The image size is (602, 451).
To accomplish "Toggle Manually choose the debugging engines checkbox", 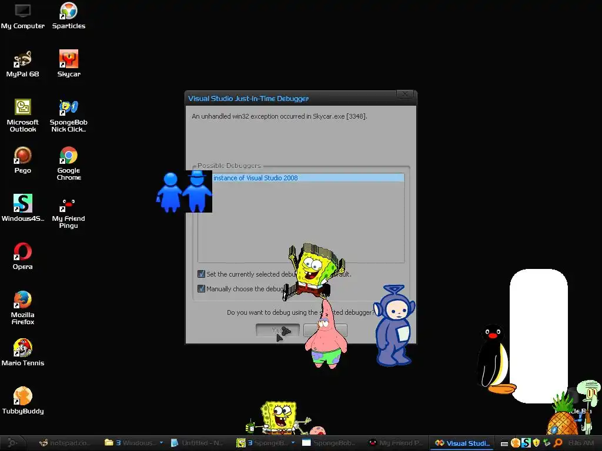I will [x=201, y=288].
